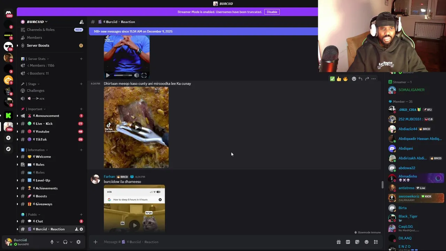Viewport: 446px width, 251px height.
Task: Disable Streamer Mode button
Action: [x=272, y=12]
